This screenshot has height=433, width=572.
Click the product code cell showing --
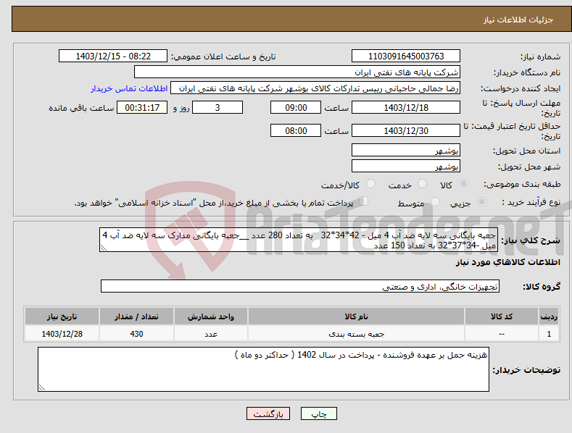[502, 334]
